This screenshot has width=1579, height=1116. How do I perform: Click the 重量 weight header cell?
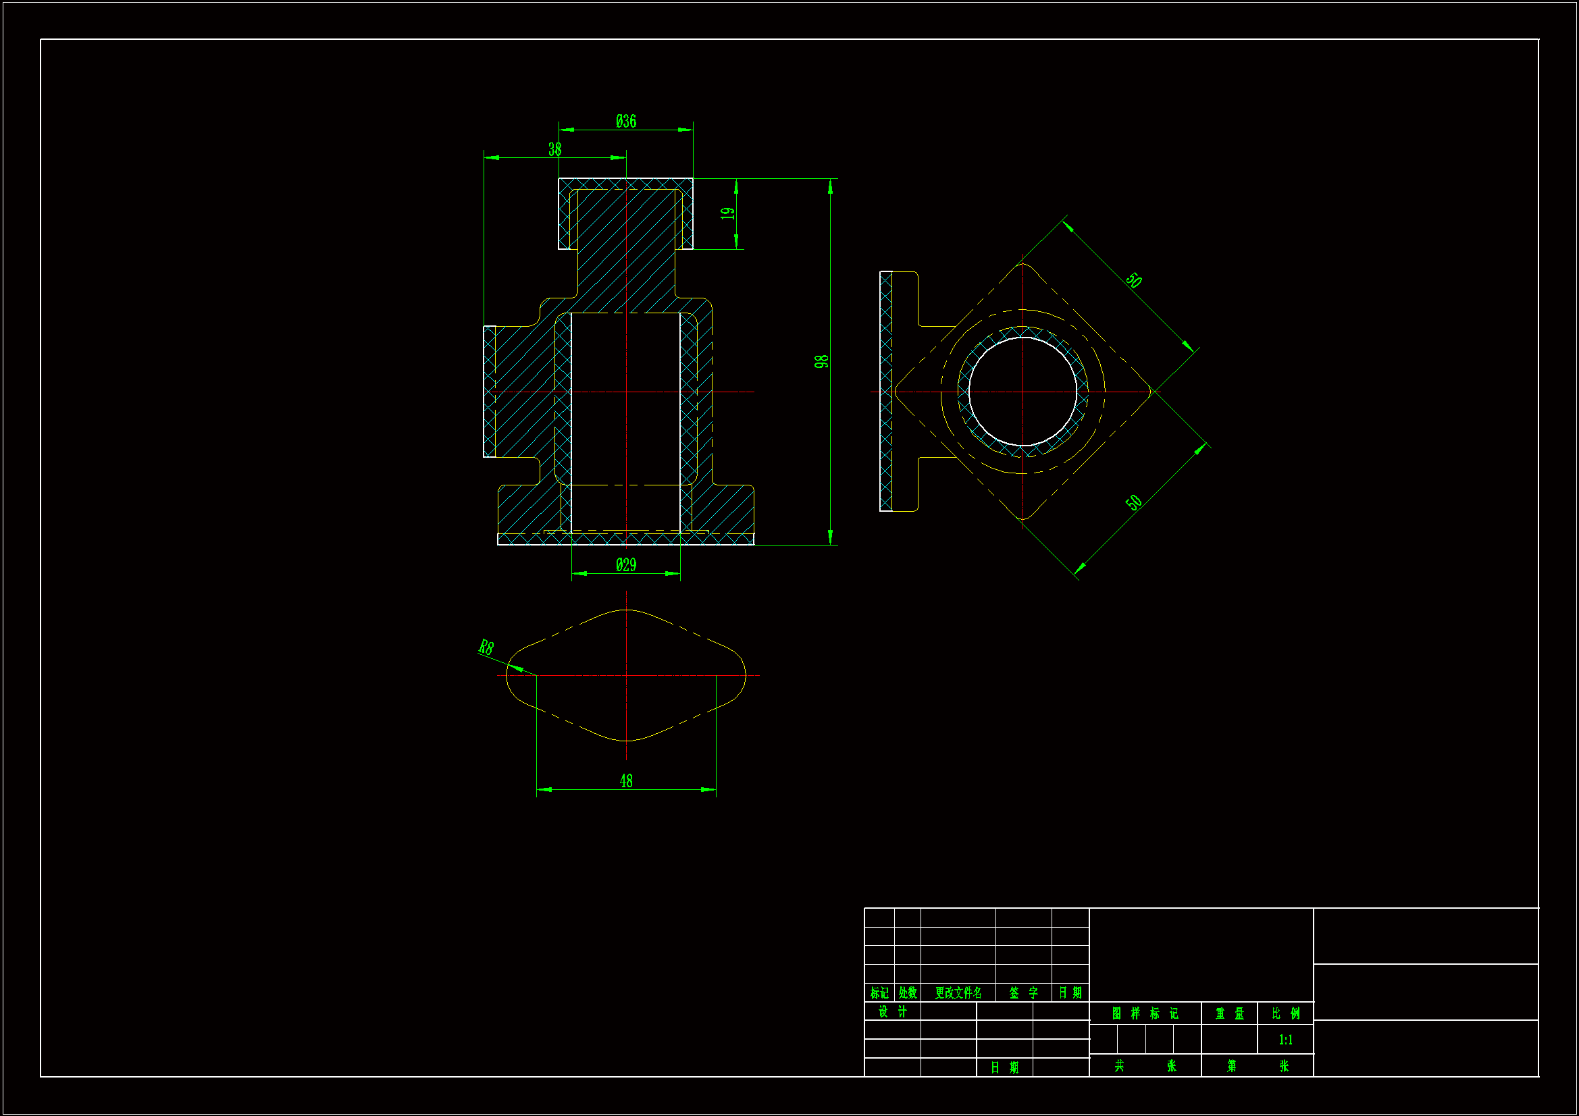(1229, 1013)
